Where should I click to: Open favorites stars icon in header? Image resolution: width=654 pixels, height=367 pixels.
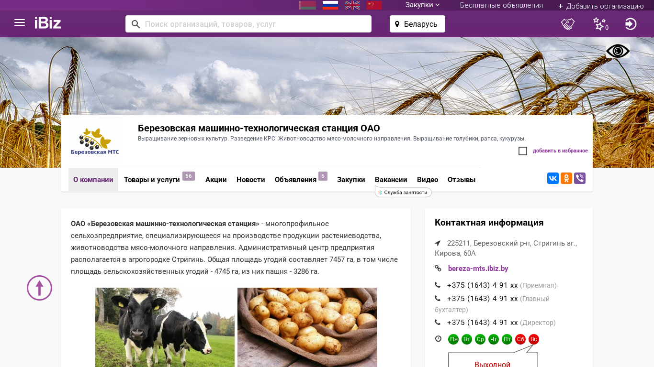point(600,24)
